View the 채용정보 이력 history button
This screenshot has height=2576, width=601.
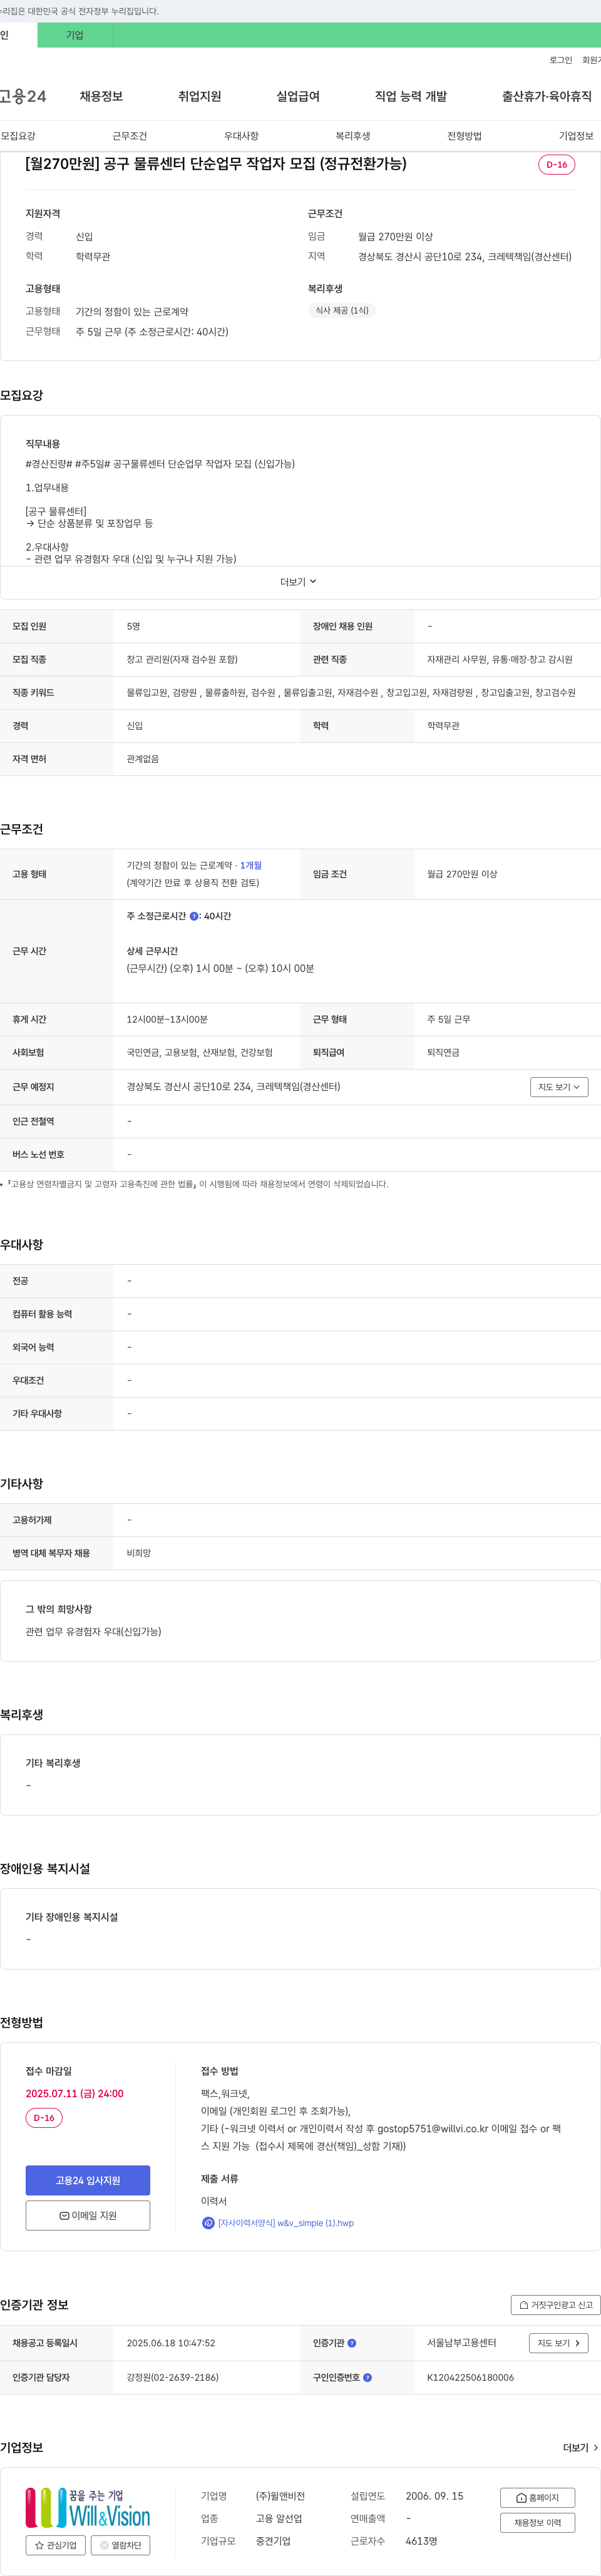point(538,2523)
